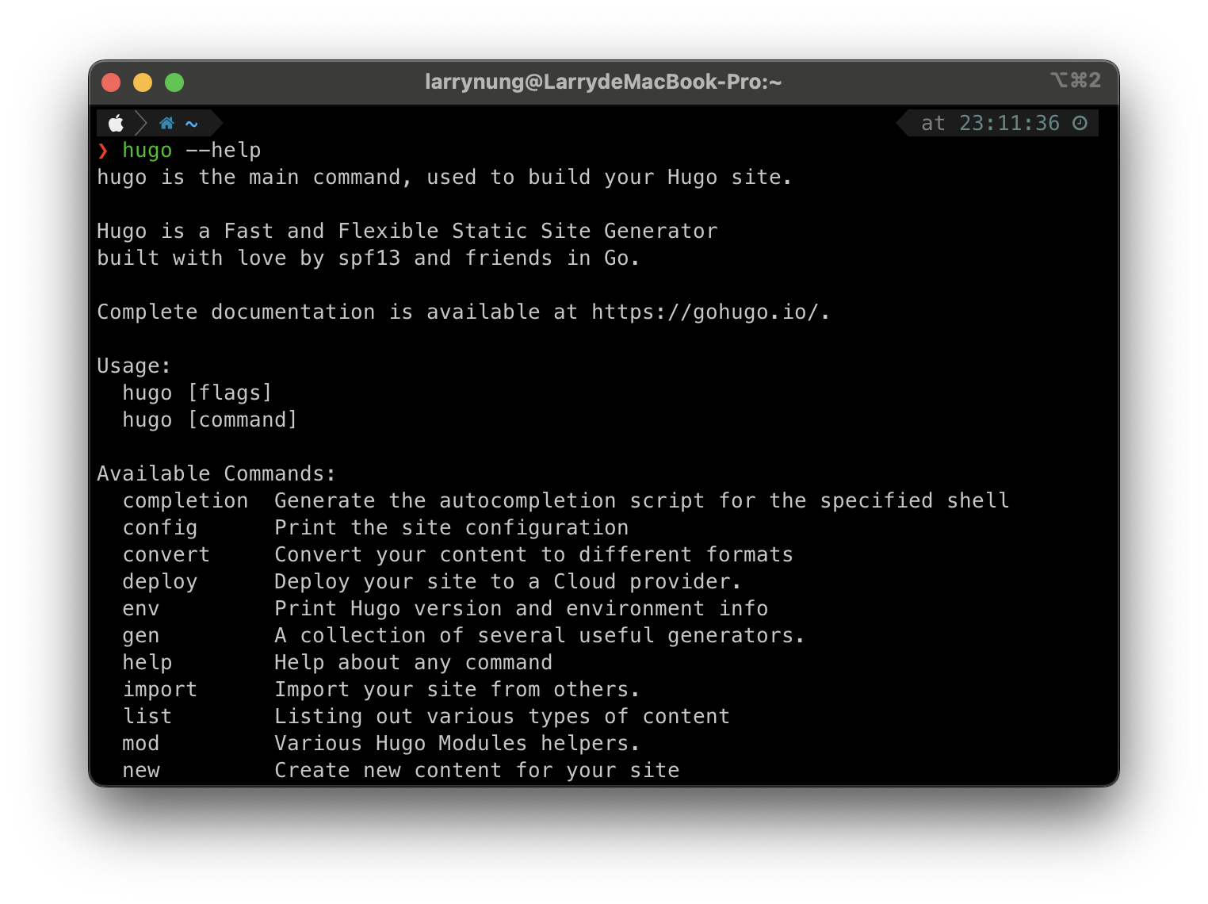Click 'Print the site configuration' description
The width and height of the screenshot is (1208, 904).
(452, 528)
